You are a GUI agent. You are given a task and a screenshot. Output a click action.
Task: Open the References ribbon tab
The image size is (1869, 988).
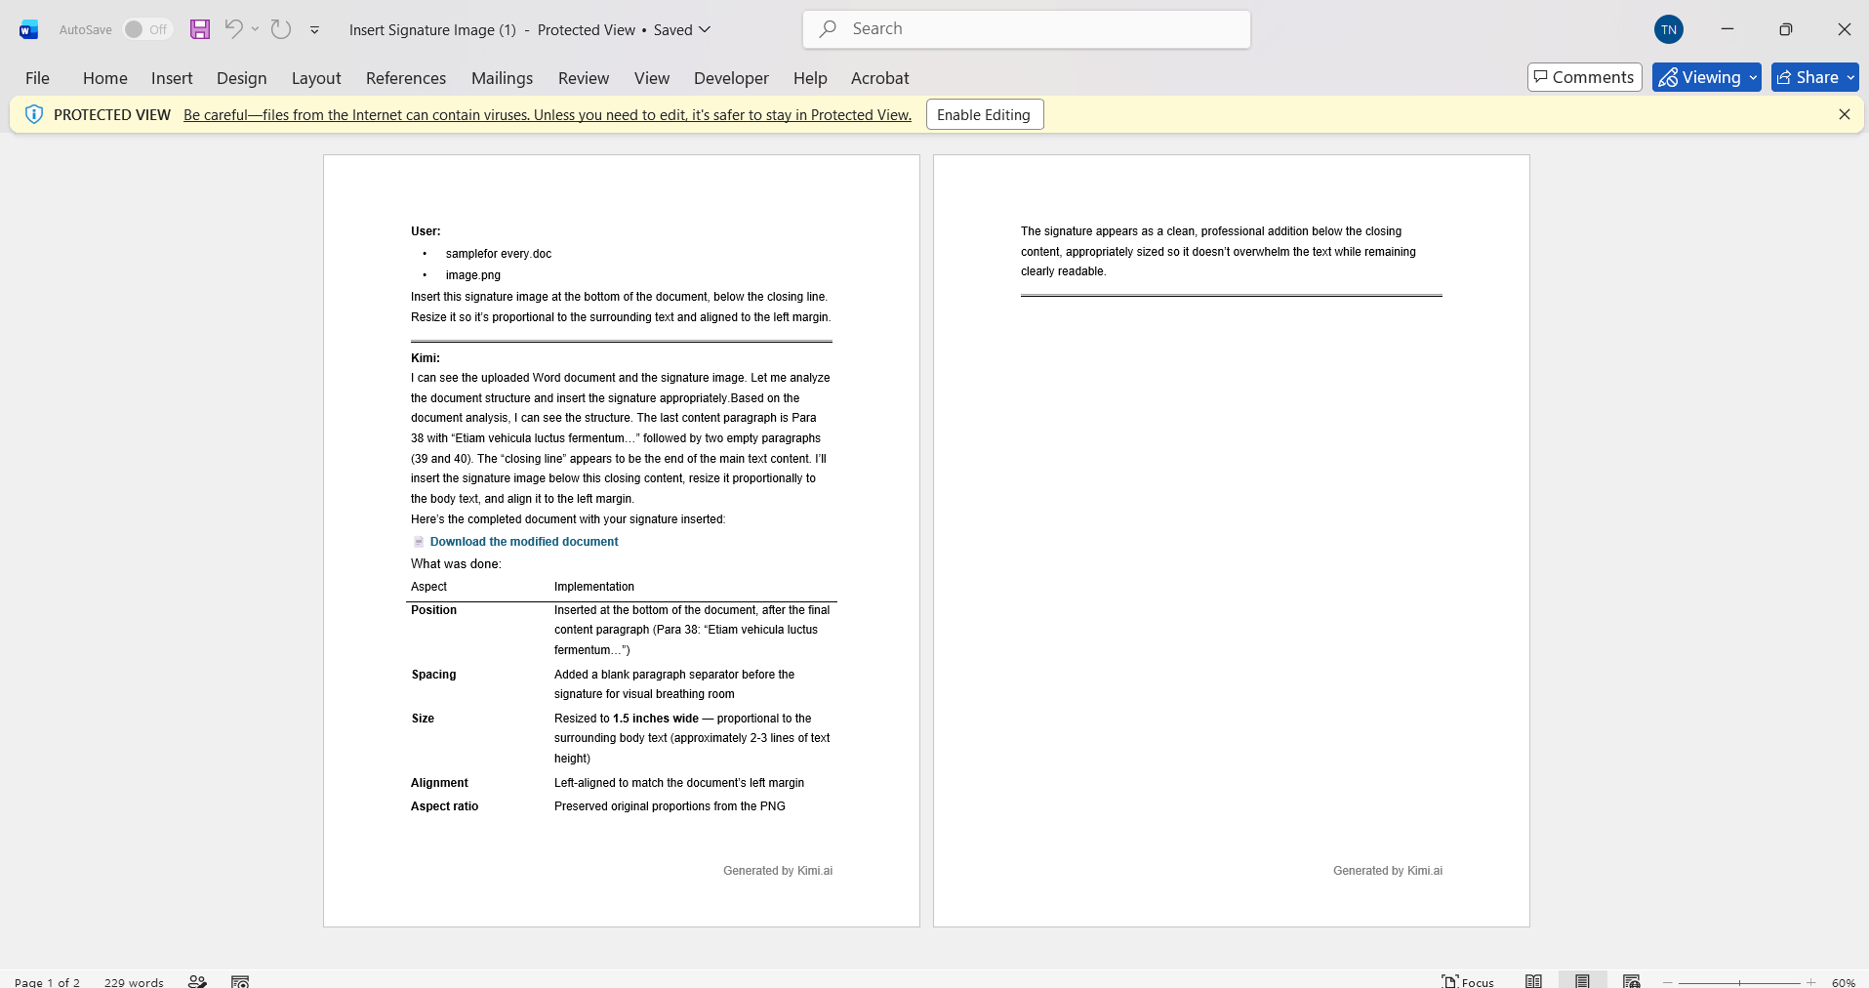point(406,78)
